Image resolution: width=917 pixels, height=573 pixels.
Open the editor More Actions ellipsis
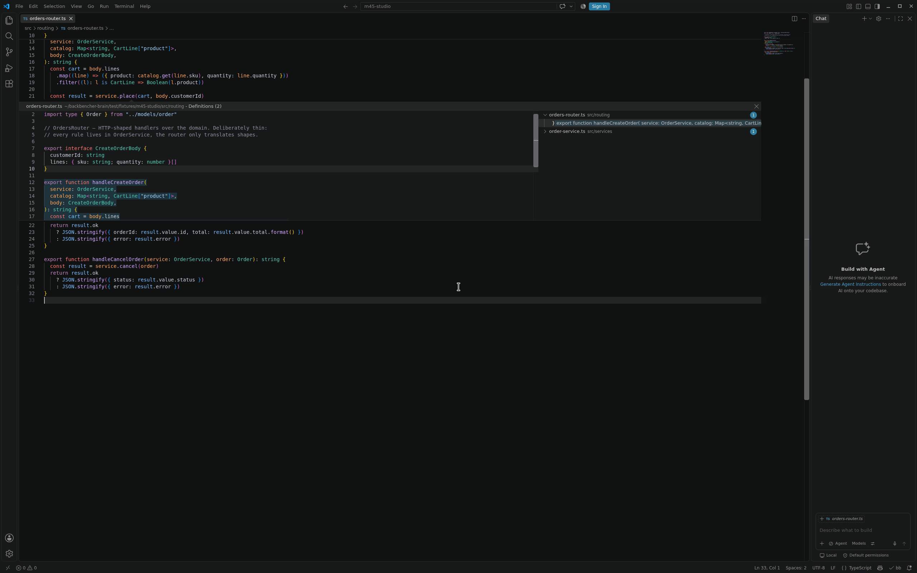804,19
